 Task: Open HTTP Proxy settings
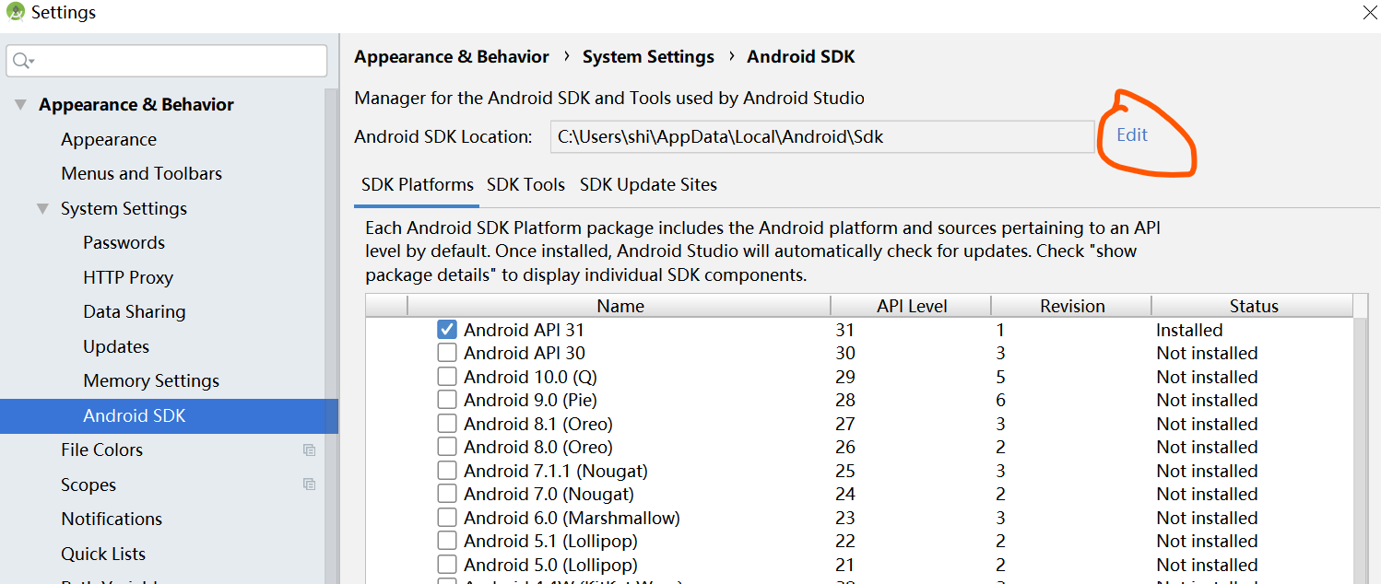click(x=128, y=278)
